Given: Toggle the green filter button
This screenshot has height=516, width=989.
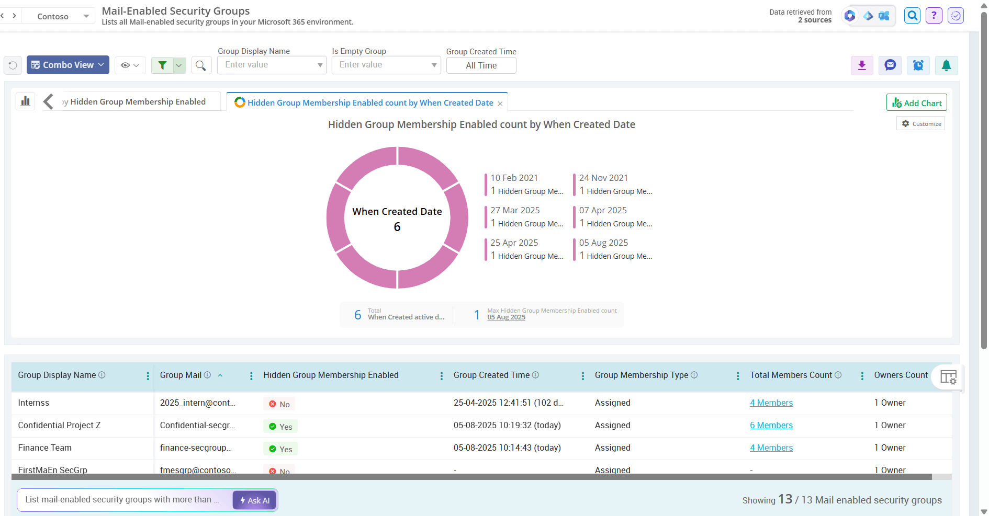Looking at the screenshot, I should [x=163, y=65].
